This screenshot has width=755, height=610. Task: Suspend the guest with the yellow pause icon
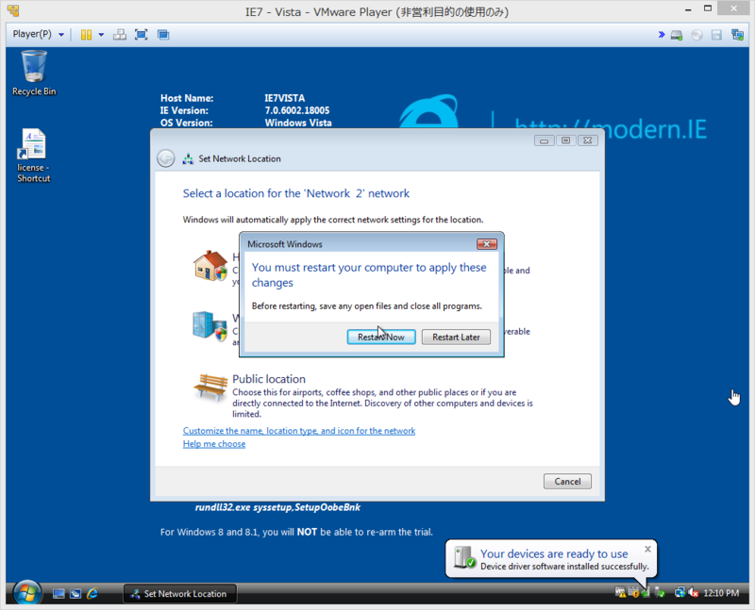(86, 35)
